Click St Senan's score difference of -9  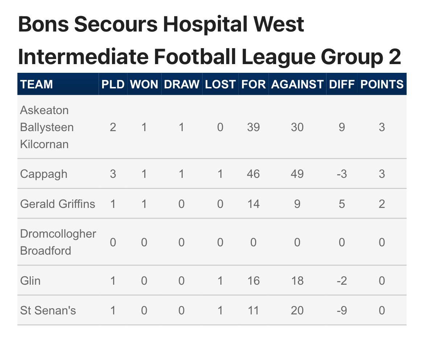click(342, 310)
